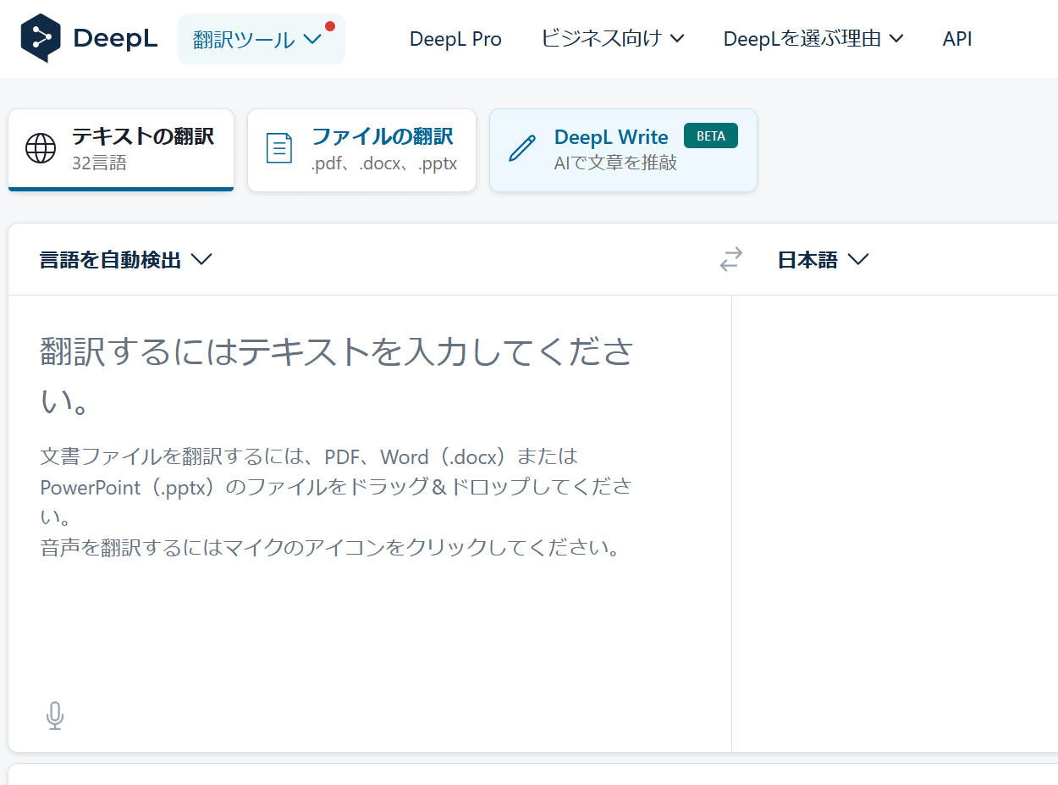The width and height of the screenshot is (1058, 785).
Task: Click the swap languages arrows icon
Action: (x=731, y=259)
